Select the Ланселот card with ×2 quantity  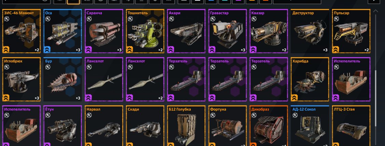pos(145,79)
